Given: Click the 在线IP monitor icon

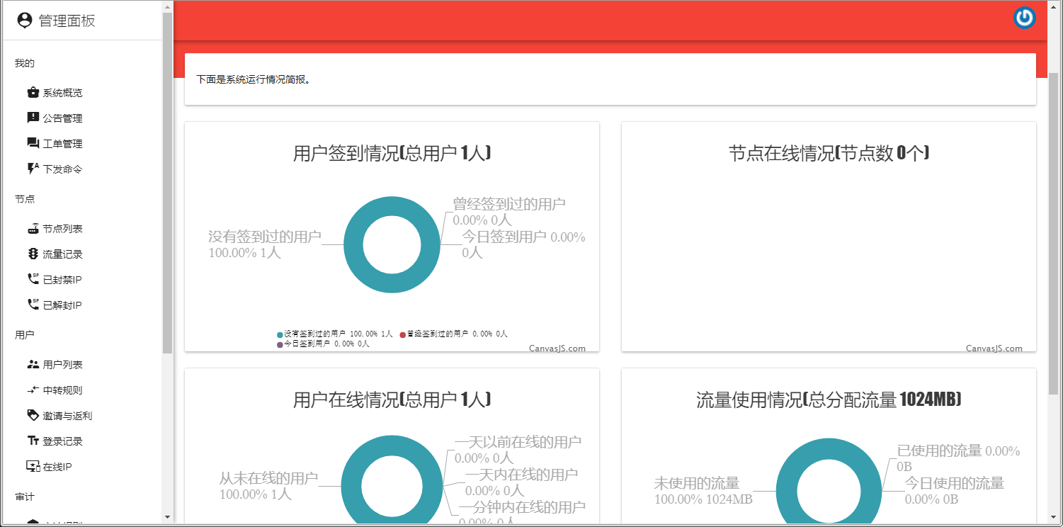Looking at the screenshot, I should [x=33, y=466].
